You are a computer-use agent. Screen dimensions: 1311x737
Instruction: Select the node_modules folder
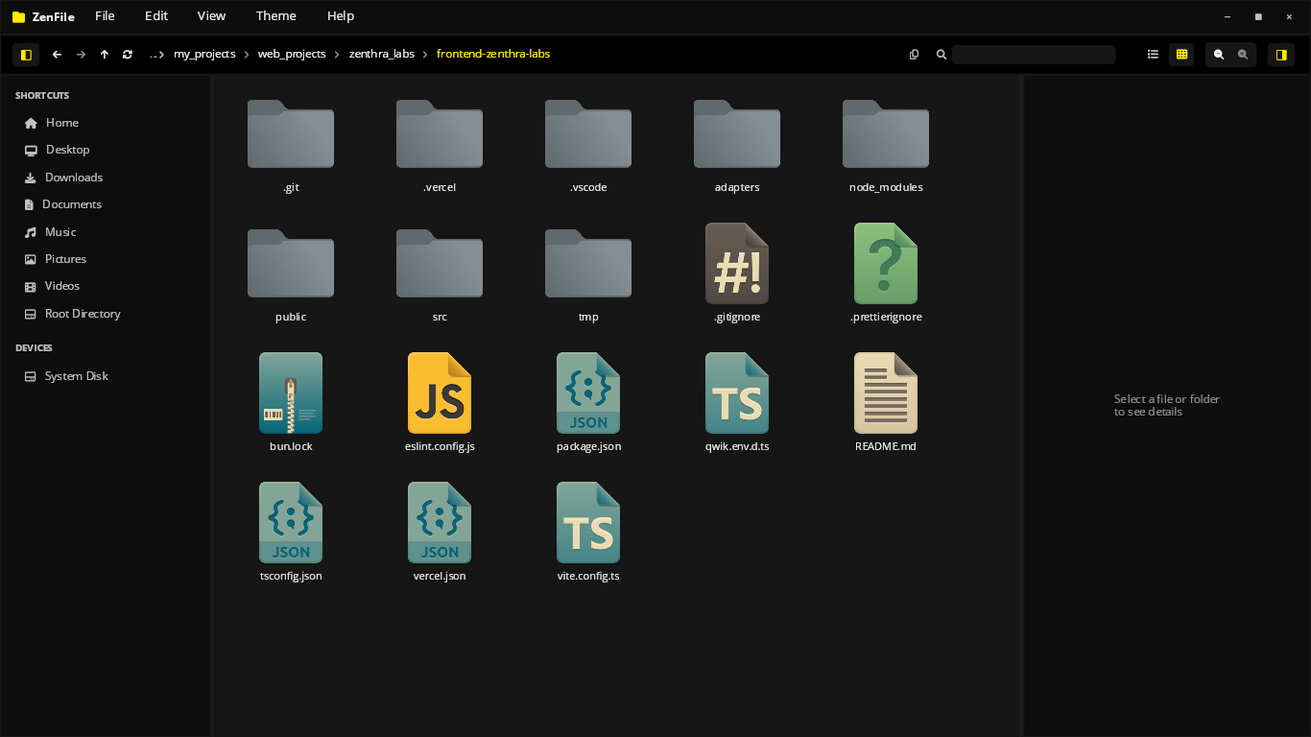pyautogui.click(x=886, y=145)
